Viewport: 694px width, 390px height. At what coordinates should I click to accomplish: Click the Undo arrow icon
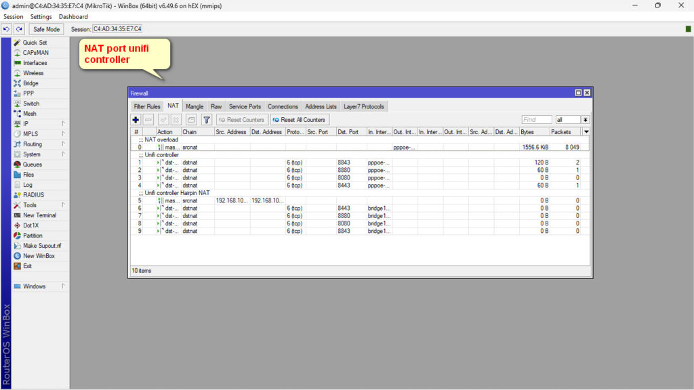pos(7,29)
